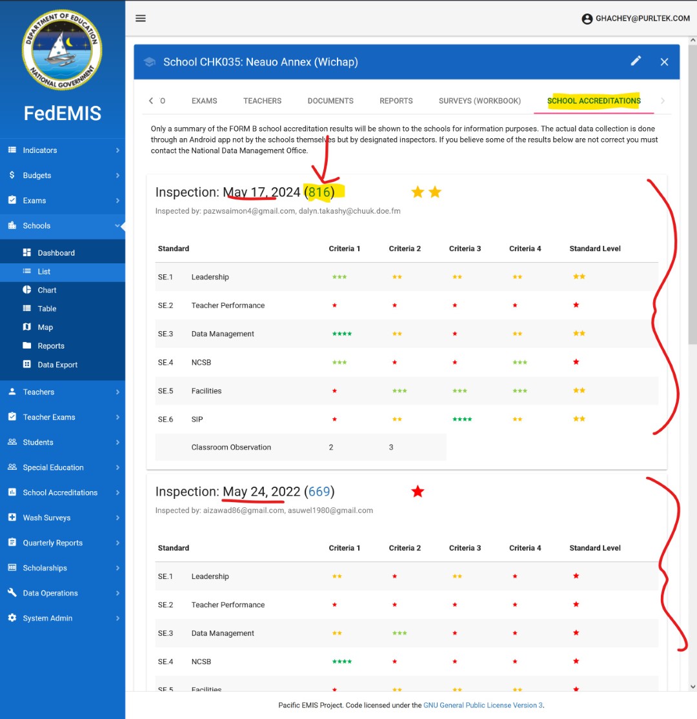Close the school CHK035 panel
Viewport: 697px width, 719px height.
pyautogui.click(x=664, y=62)
